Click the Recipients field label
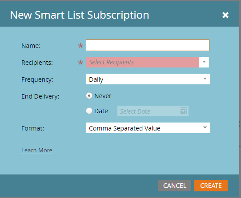The width and height of the screenshot is (241, 198). pos(37,63)
